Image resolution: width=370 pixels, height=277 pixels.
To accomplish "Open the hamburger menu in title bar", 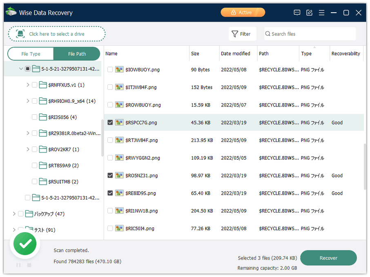I will coord(321,13).
